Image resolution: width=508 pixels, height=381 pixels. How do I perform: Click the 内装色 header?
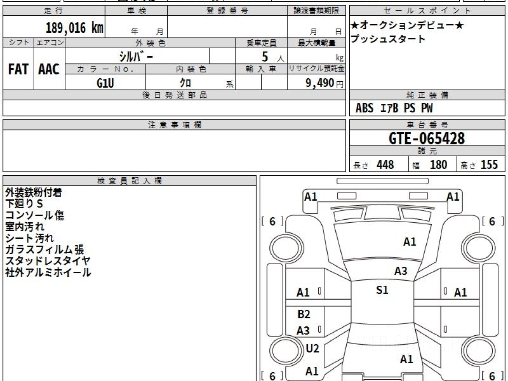pos(190,69)
